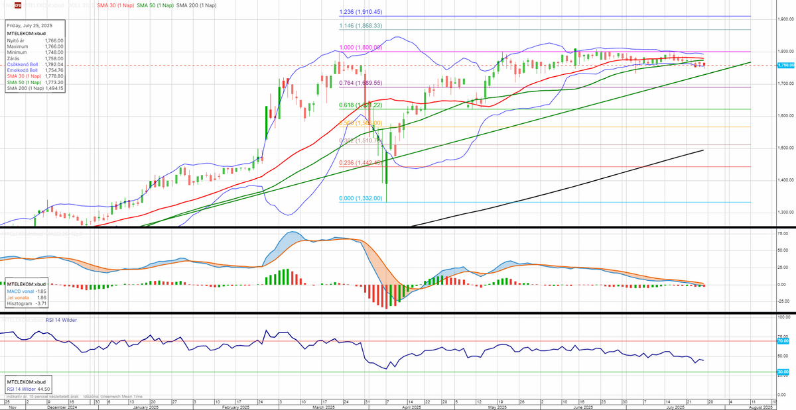Screen dimensions: 796x410
Task: Click the RSI 14 Wilder 44.50 value row
Action: (29, 389)
